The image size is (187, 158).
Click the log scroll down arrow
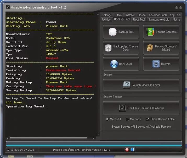(x=98, y=134)
